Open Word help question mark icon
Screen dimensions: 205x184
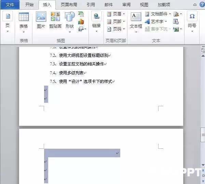[x=202, y=5]
